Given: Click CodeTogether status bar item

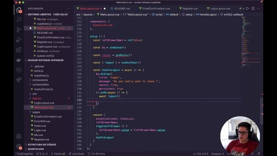Looking at the screenshot, I should pos(25,154).
